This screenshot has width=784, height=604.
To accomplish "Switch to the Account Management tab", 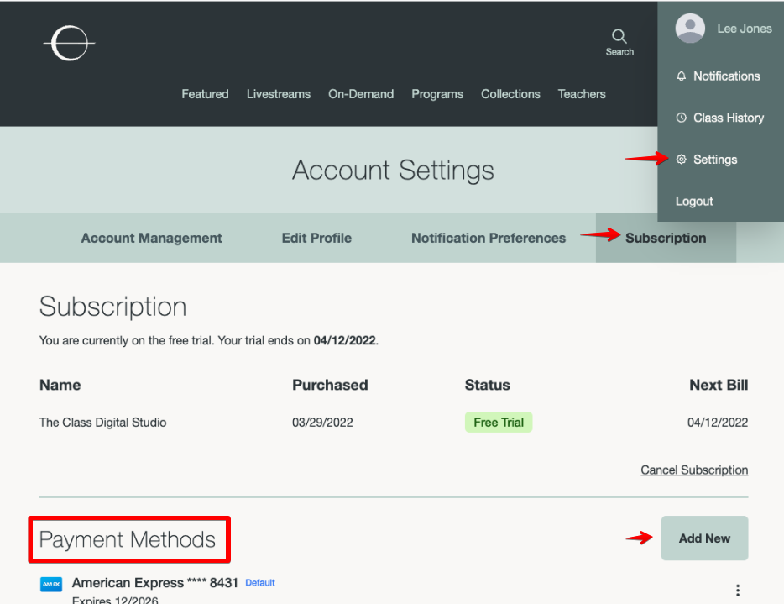I will [x=152, y=239].
